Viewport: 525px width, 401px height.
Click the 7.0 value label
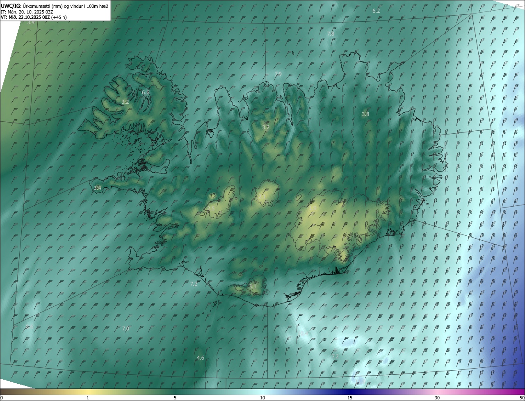click(126, 328)
